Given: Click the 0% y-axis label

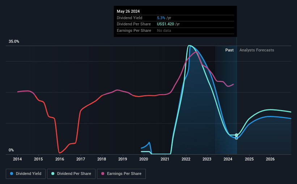Looking at the screenshot, I should click(x=11, y=150).
